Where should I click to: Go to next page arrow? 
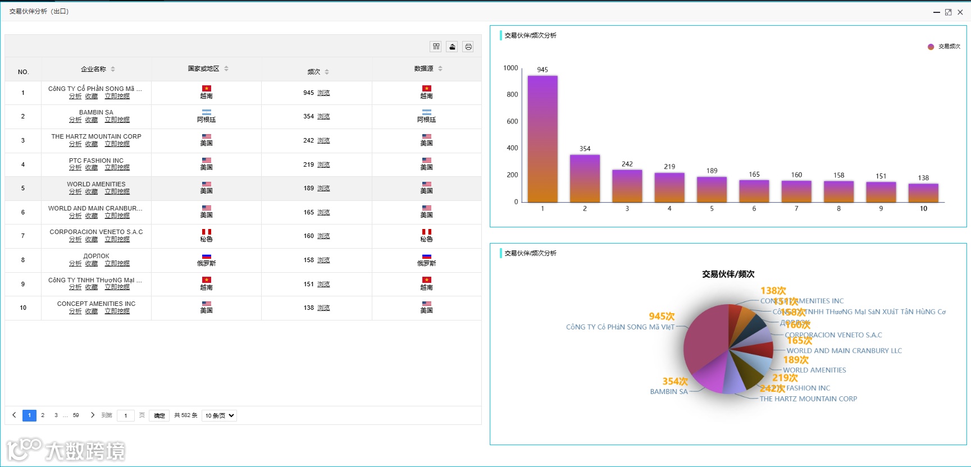(93, 415)
